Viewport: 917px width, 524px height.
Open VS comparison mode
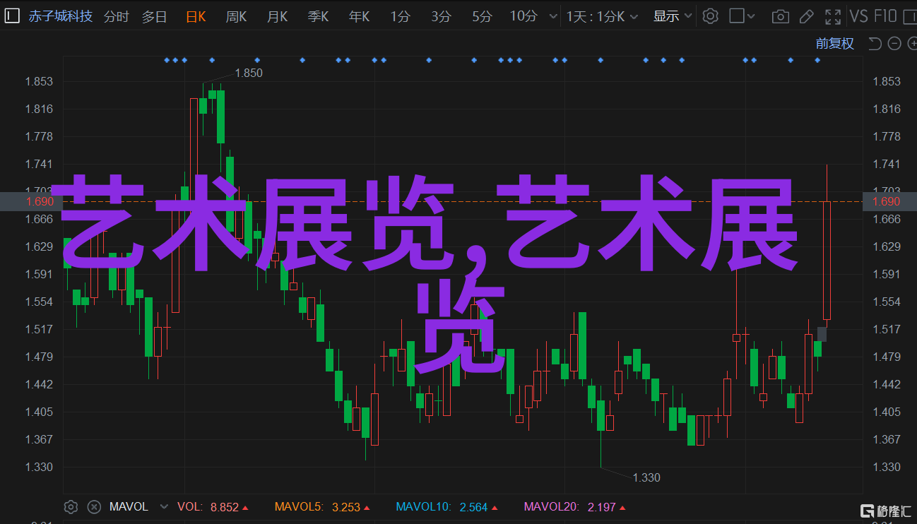point(858,16)
